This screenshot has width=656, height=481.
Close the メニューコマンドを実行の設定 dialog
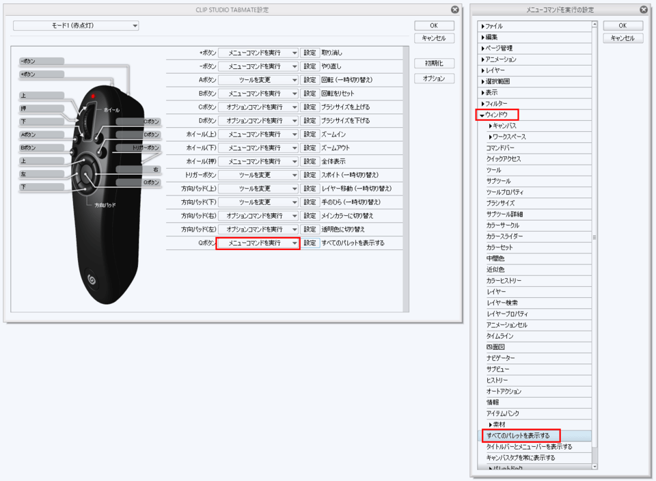pos(644,10)
